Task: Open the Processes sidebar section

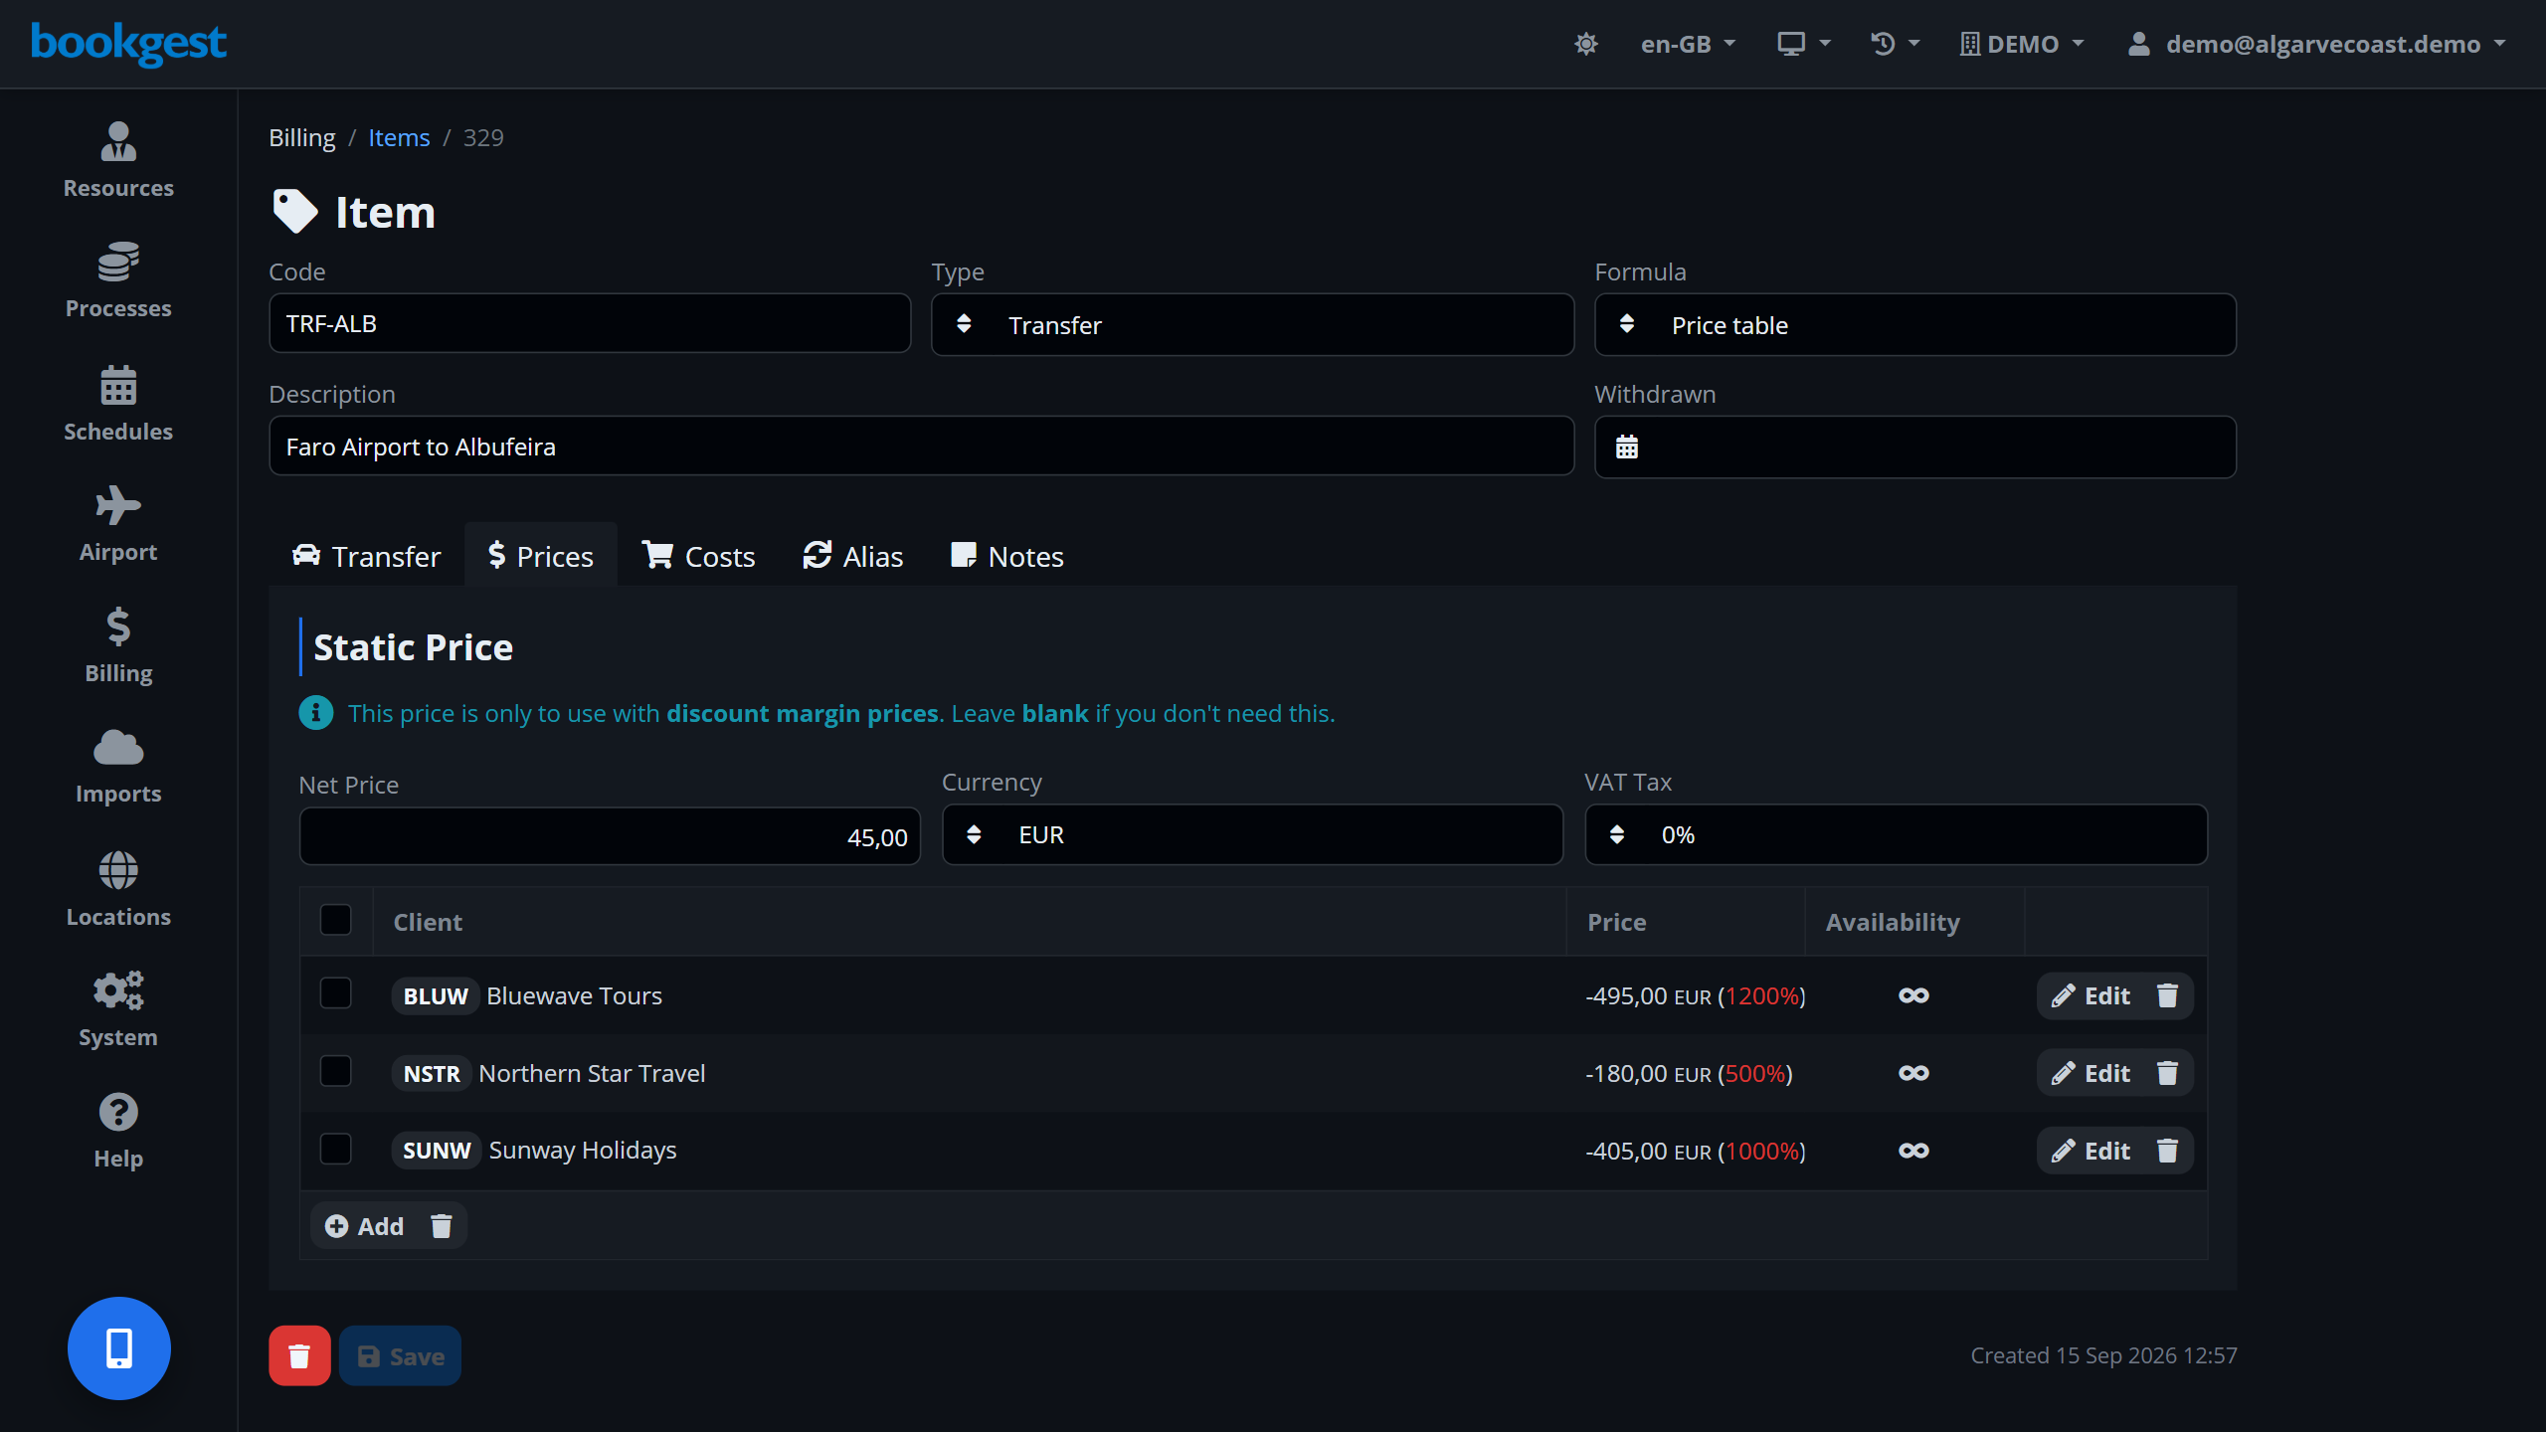Action: coord(118,281)
